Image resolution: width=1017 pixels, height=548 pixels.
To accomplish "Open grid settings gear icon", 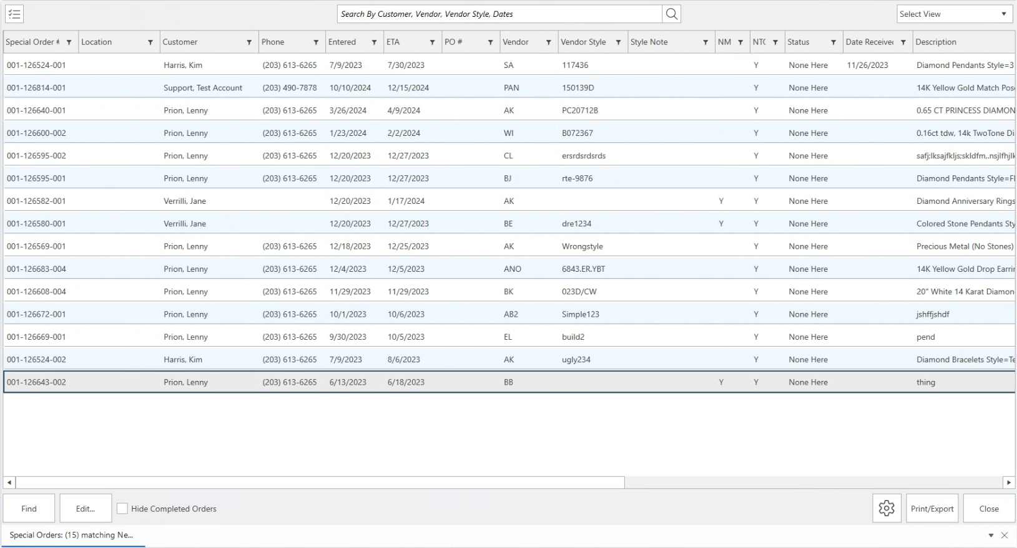I will pyautogui.click(x=887, y=509).
